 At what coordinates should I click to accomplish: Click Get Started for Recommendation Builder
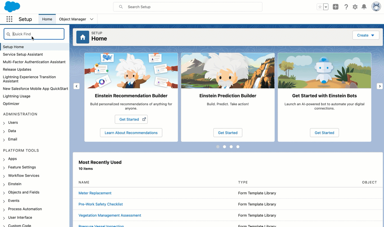(x=131, y=119)
